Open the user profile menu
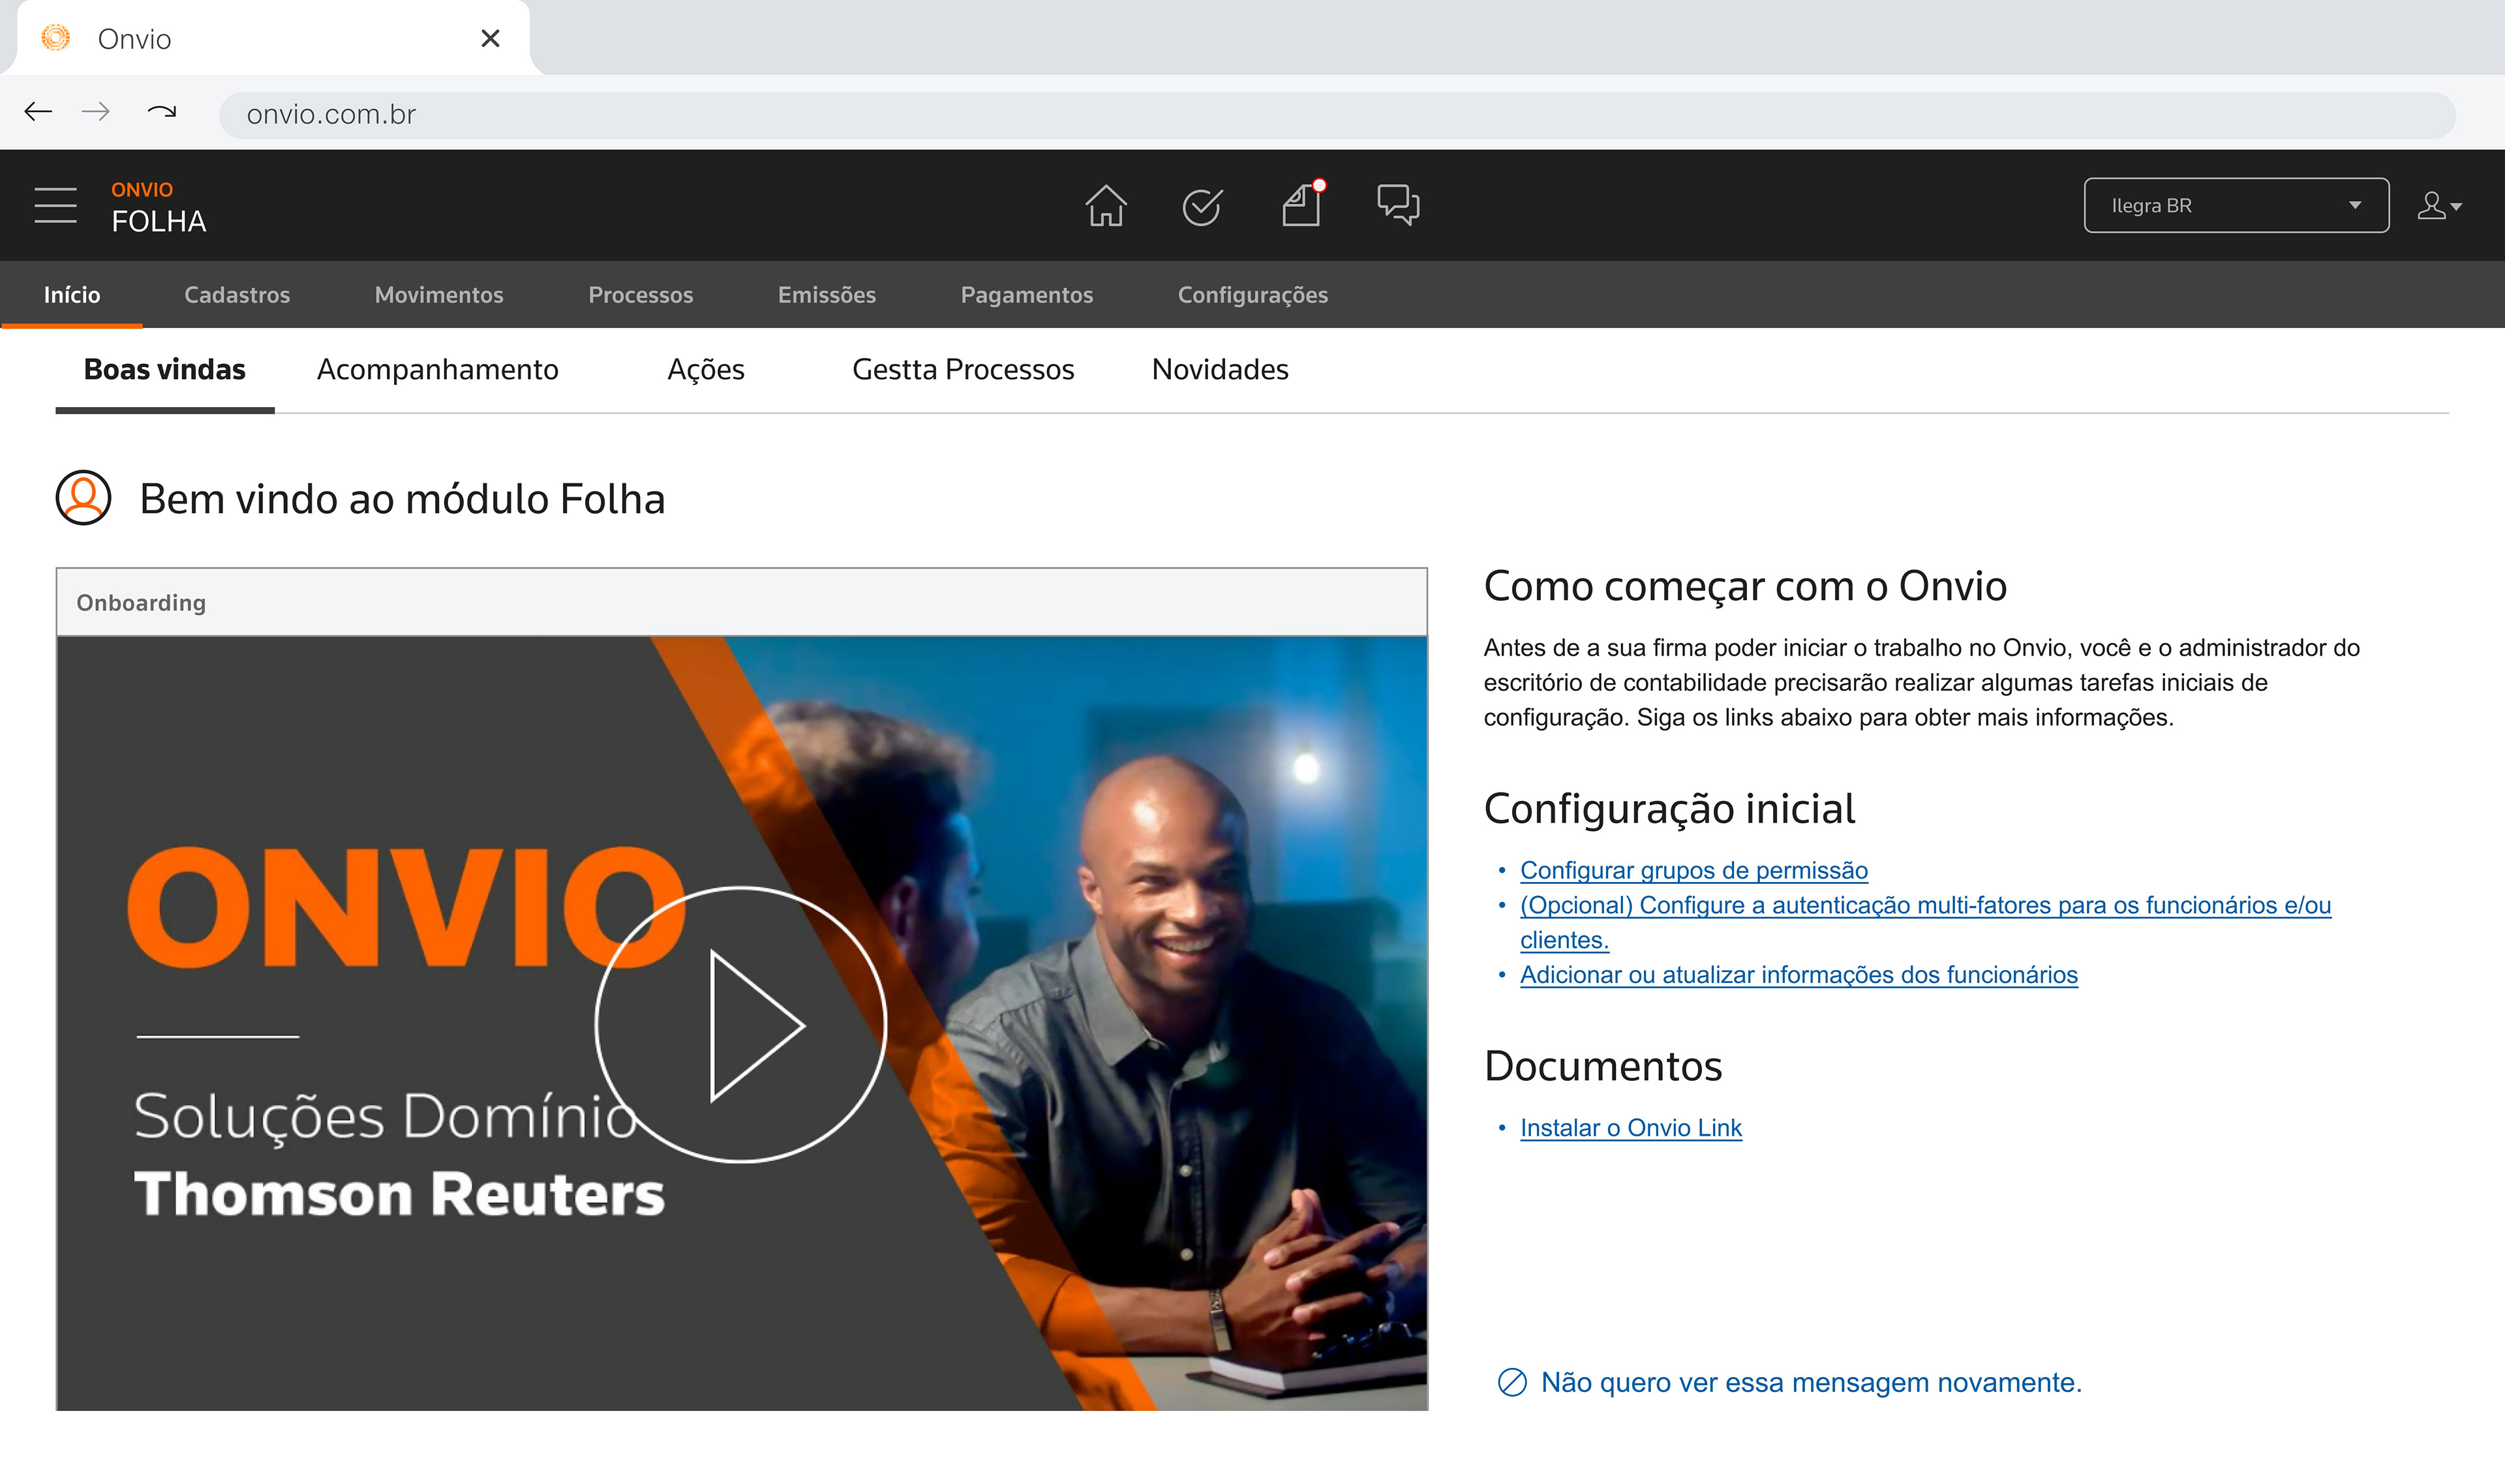 (2439, 205)
